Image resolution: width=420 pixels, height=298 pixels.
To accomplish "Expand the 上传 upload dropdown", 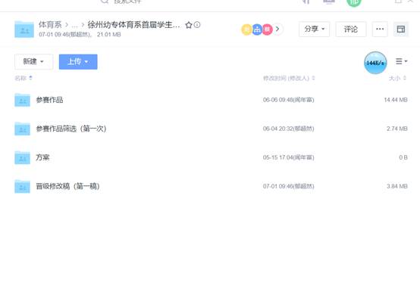I will (x=78, y=62).
